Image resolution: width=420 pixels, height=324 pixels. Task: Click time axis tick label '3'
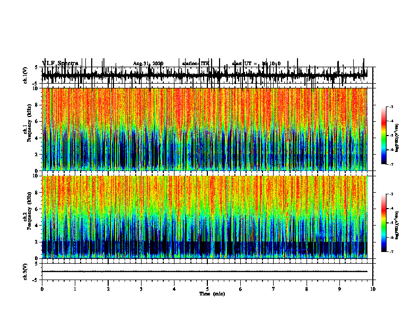[141, 289]
